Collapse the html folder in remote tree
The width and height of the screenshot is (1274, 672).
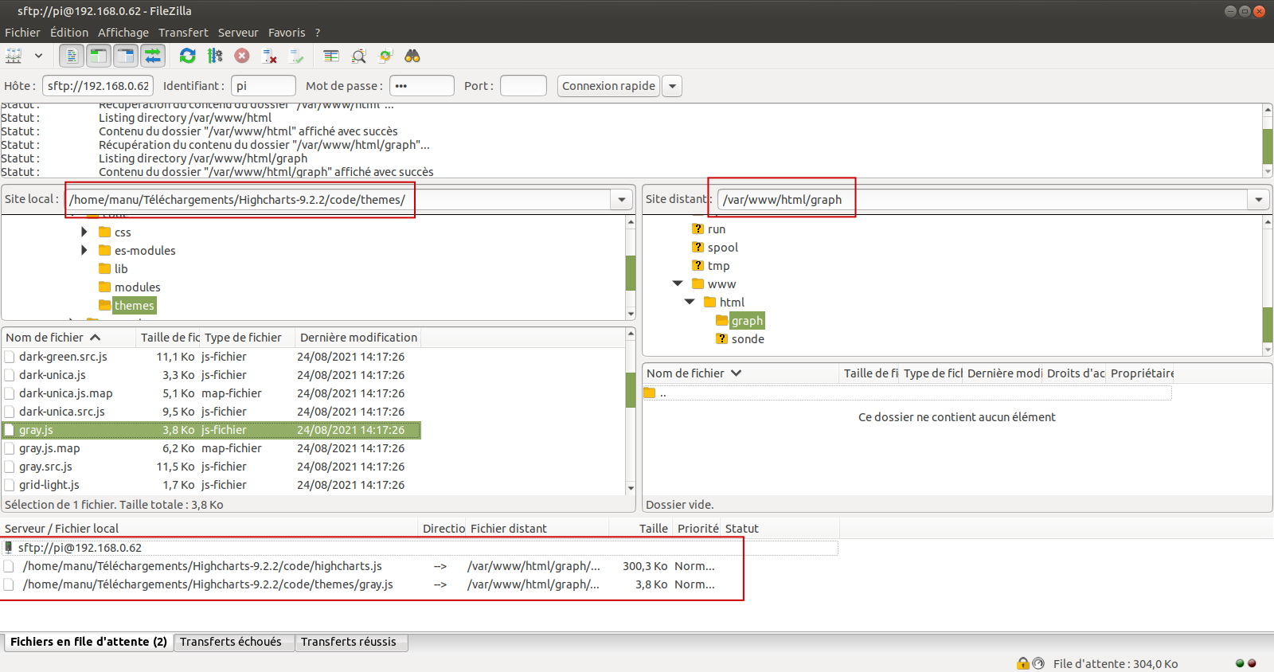point(690,302)
